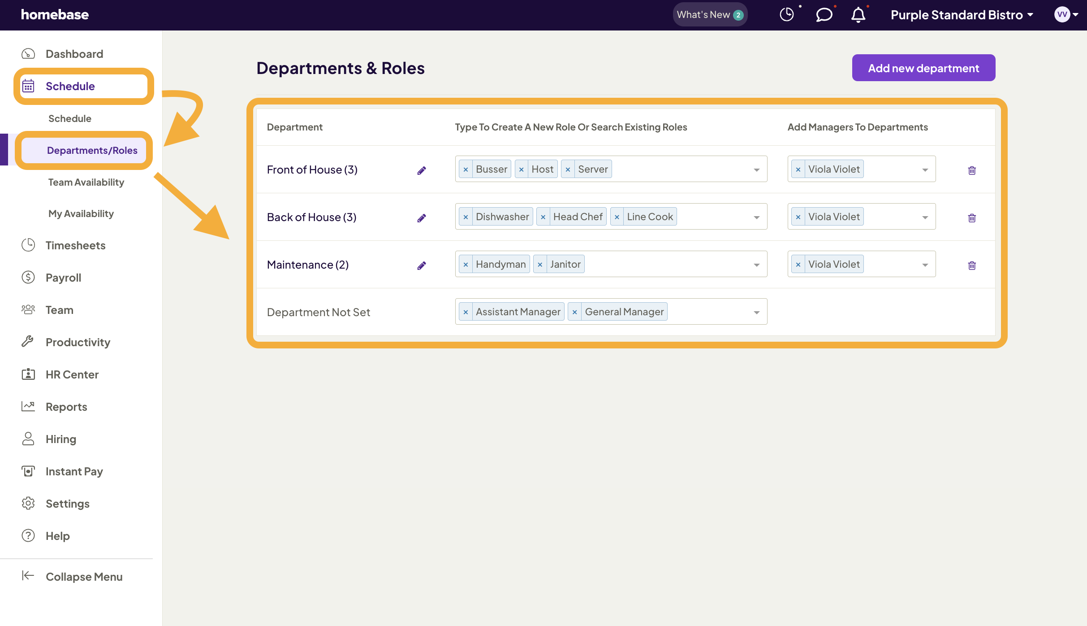The width and height of the screenshot is (1087, 626).
Task: Remove the Janitor role from Maintenance
Action: [x=540, y=264]
